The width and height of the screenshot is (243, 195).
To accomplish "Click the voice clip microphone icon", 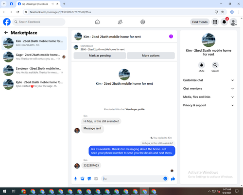I will pyautogui.click(x=75, y=179).
